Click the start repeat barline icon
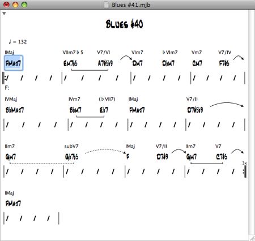 click(5, 78)
